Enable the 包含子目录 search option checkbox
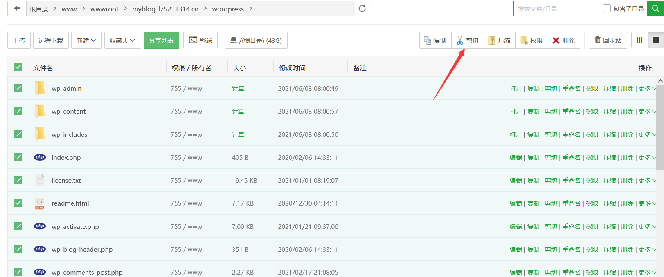664x277 pixels. 607,9
